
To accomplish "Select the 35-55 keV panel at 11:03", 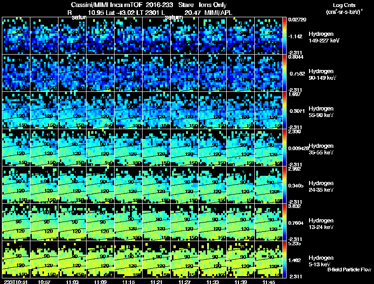I will coord(72,147).
